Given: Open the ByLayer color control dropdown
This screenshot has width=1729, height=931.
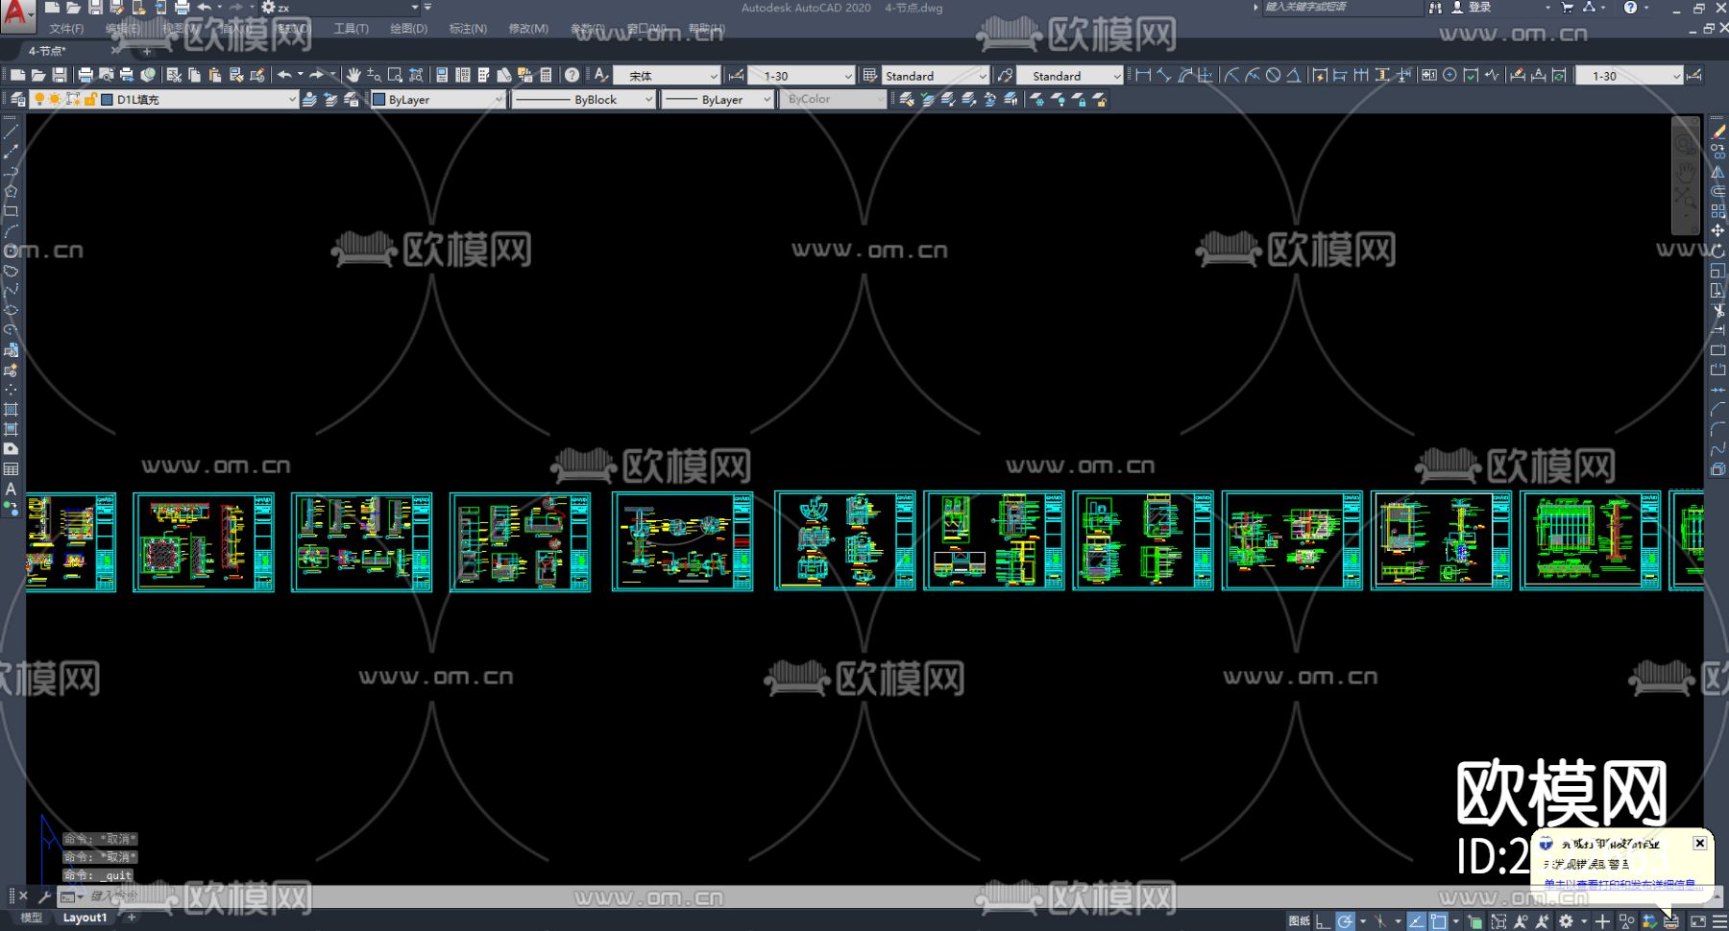Looking at the screenshot, I should 438,99.
